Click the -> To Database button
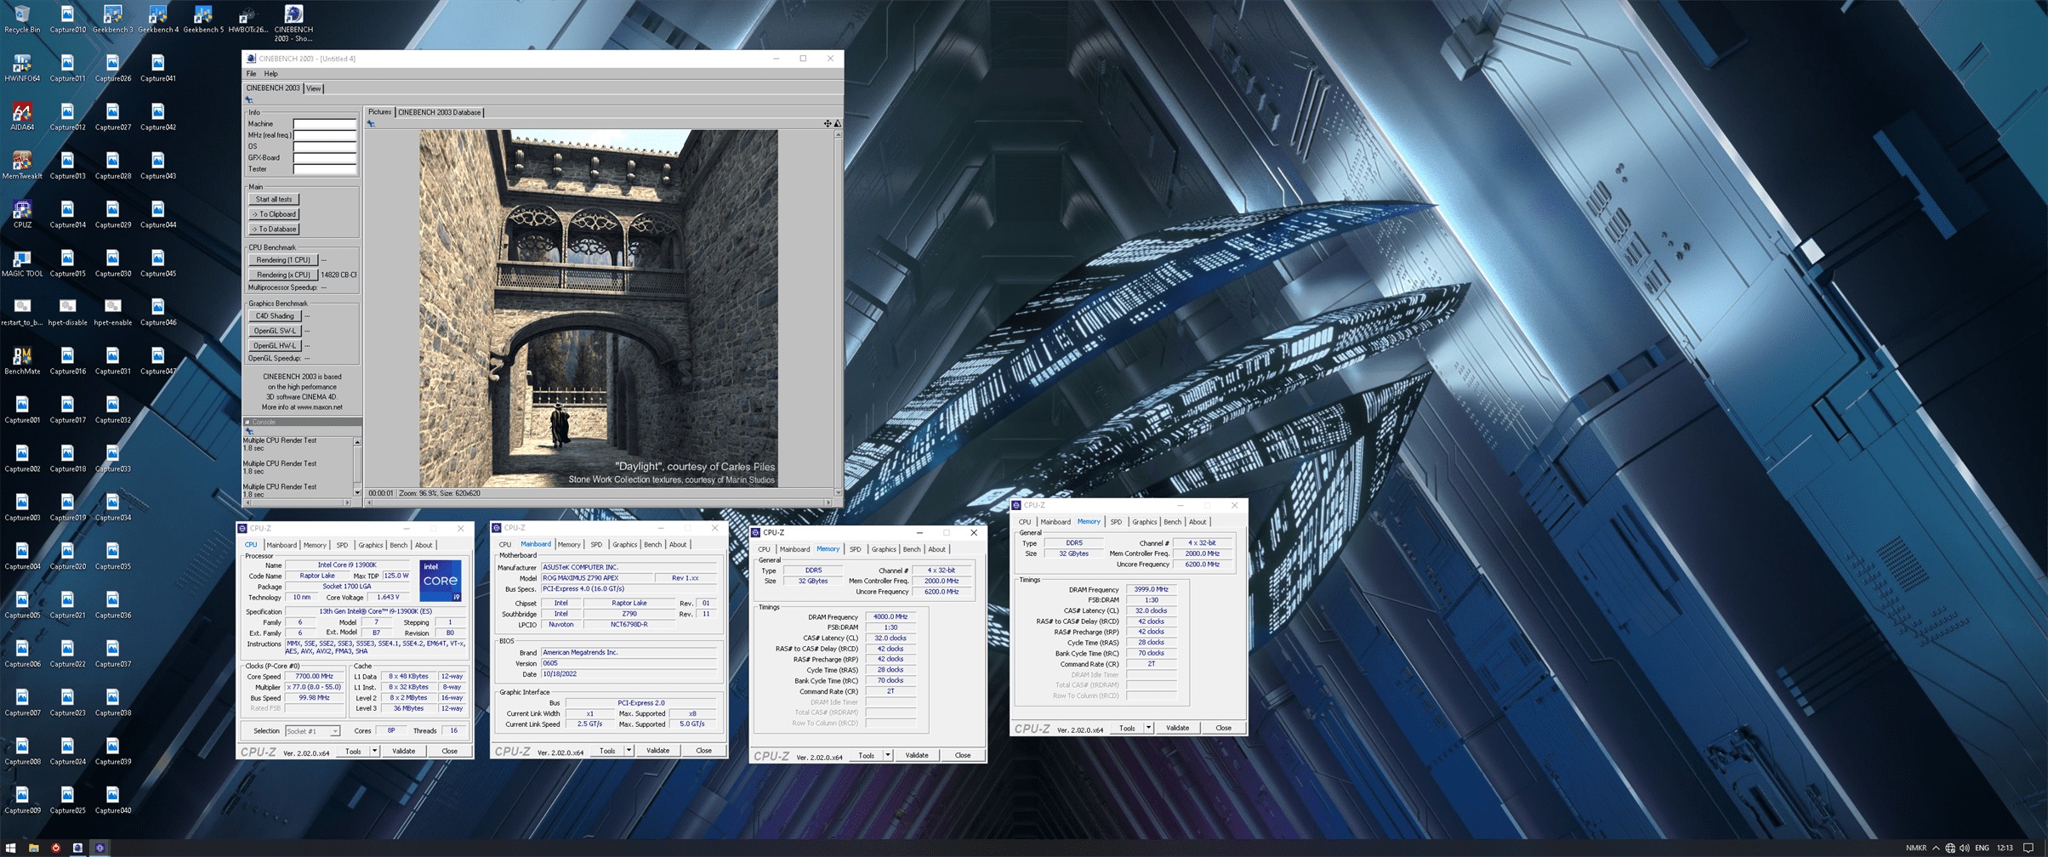The height and width of the screenshot is (857, 2048). pos(274,230)
